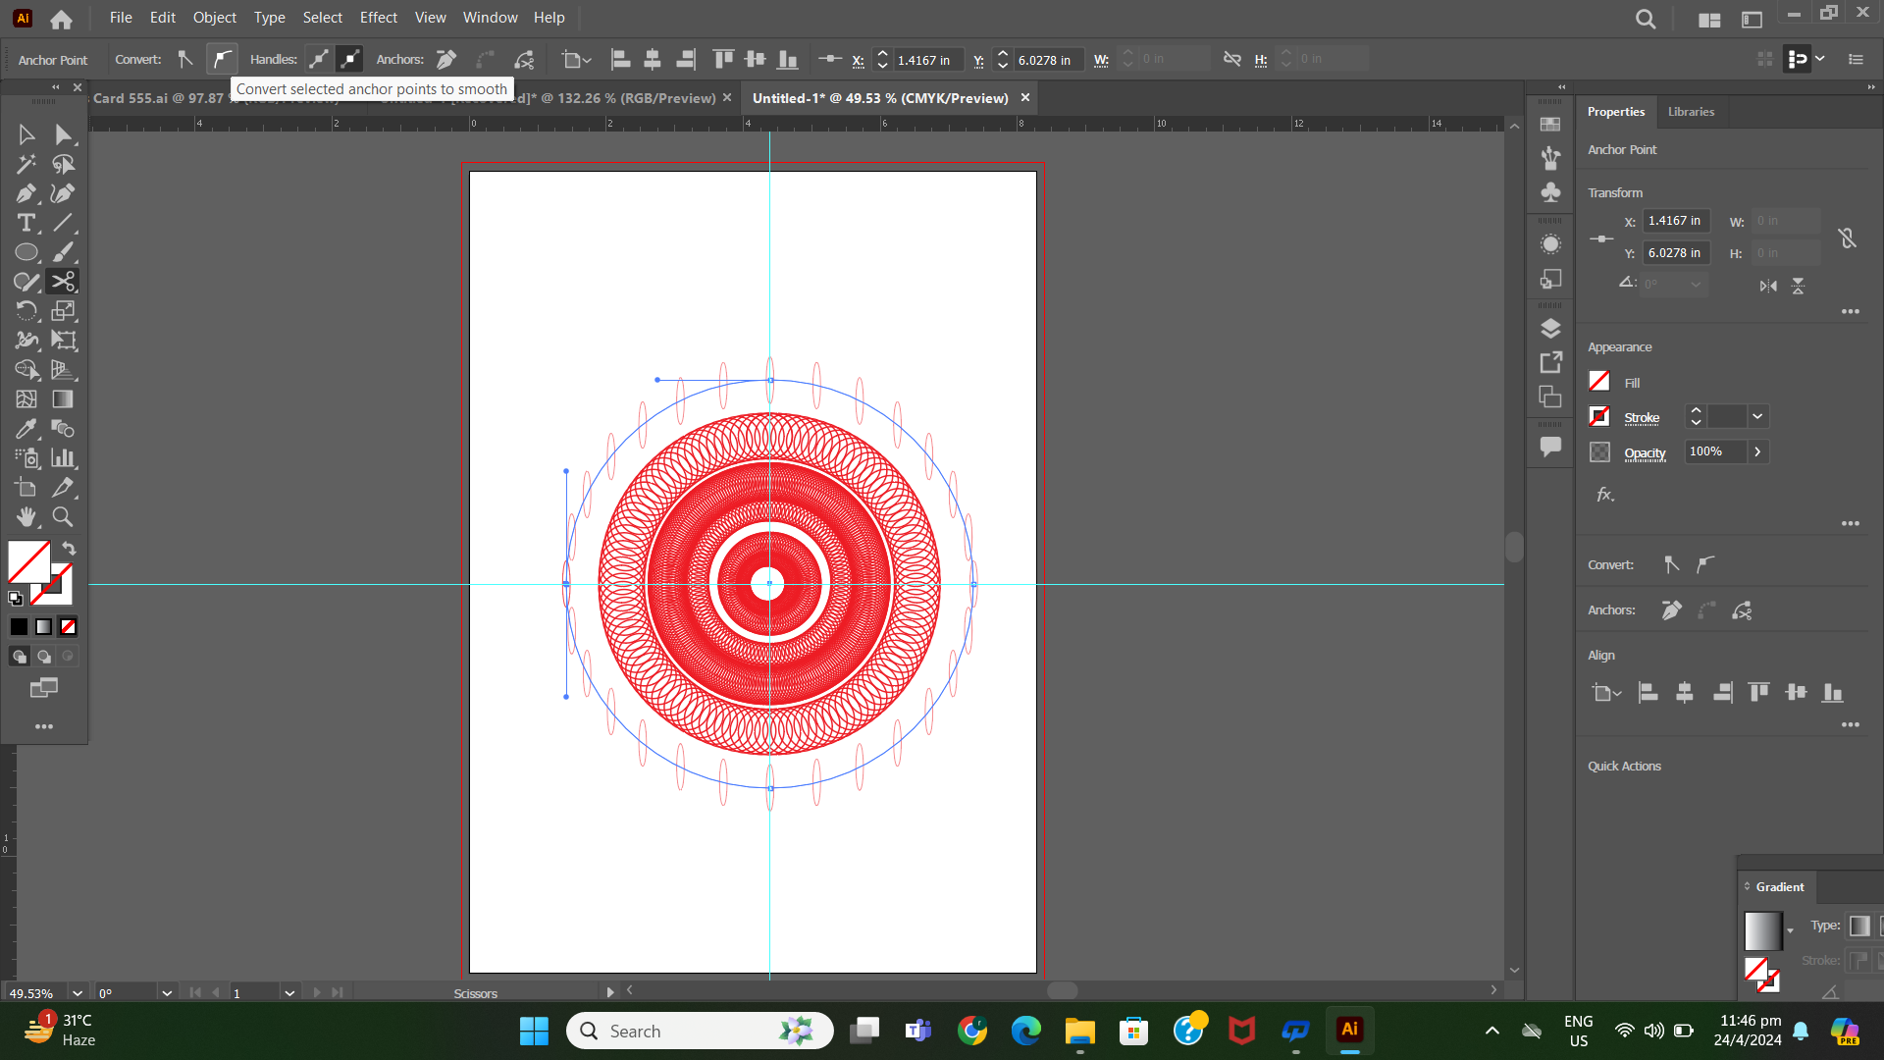Select the Paintbrush tool
This screenshot has height=1060, width=1884.
point(63,252)
